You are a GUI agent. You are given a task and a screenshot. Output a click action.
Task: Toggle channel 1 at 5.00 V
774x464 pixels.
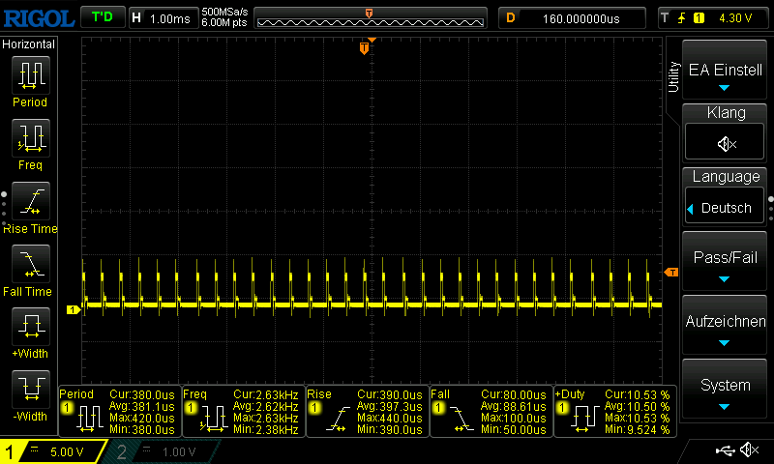point(52,451)
